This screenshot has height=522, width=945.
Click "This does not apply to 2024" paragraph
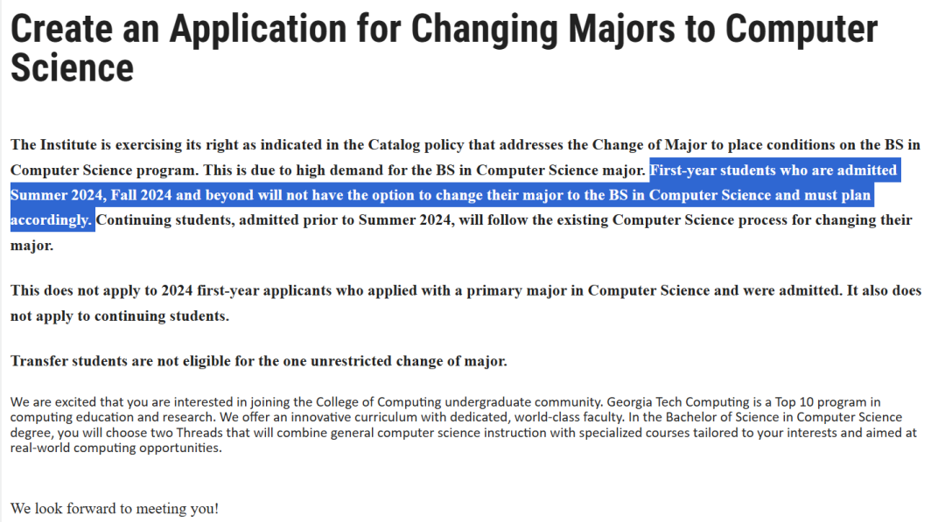tap(465, 303)
